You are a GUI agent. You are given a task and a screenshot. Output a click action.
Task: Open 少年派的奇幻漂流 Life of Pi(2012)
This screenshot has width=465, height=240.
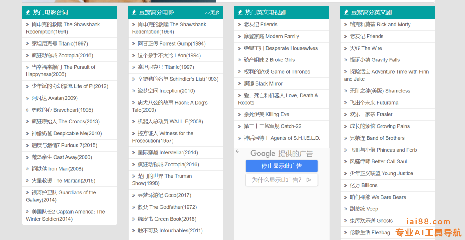click(70, 86)
